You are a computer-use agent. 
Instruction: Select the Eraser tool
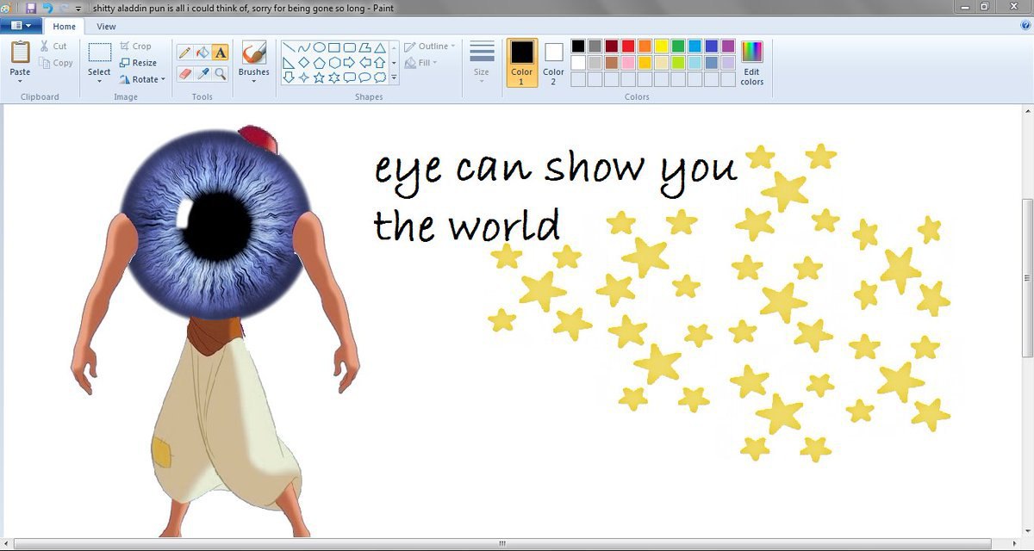[x=184, y=75]
